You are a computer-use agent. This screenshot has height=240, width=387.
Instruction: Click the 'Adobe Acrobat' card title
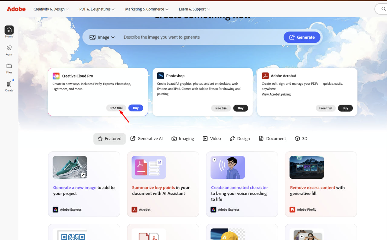(x=284, y=76)
